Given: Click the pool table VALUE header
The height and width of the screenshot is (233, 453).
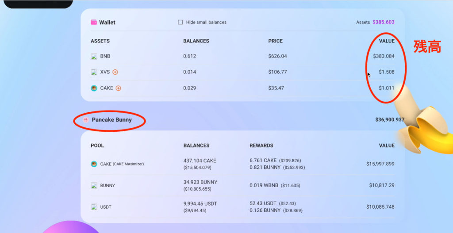Looking at the screenshot, I should coord(387,145).
